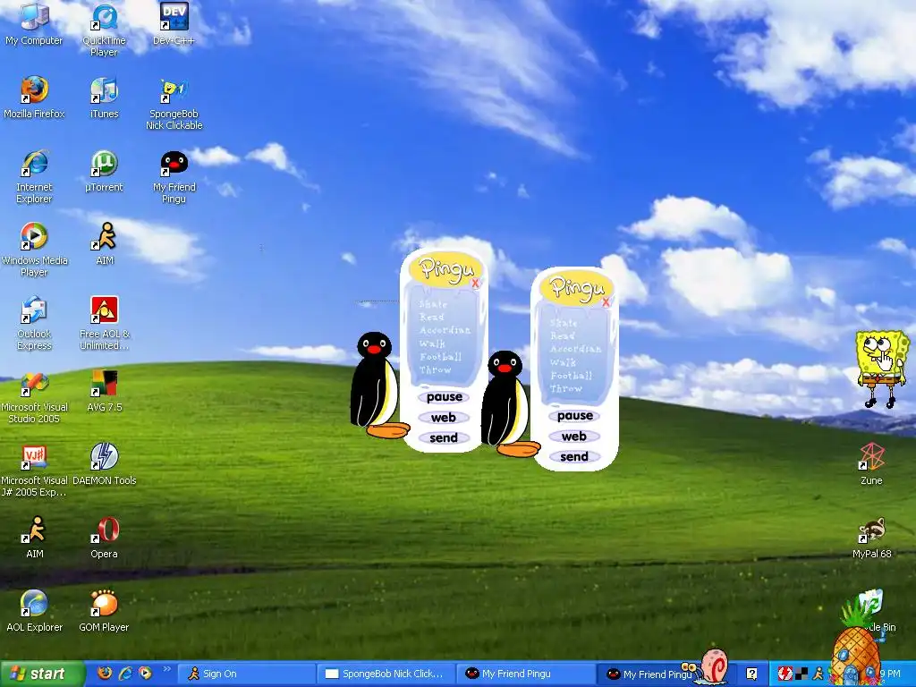Screen dimensions: 916x687
Task: Close the right Pingu panel with red X
Action: click(606, 302)
